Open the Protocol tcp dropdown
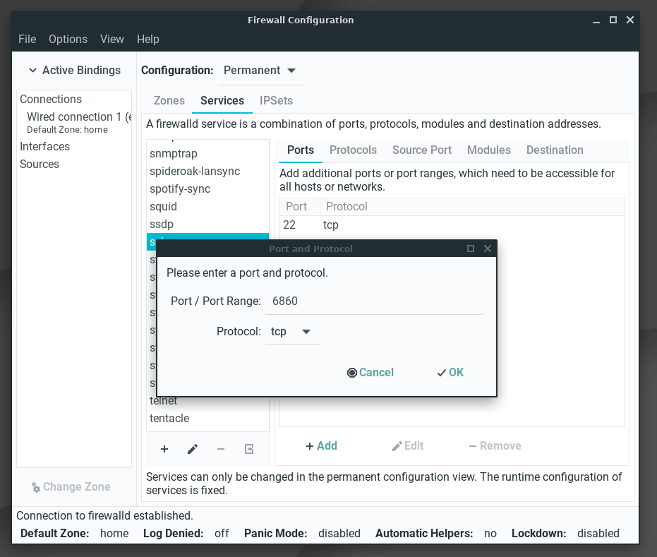Screen dimensions: 657x557 pyautogui.click(x=292, y=332)
